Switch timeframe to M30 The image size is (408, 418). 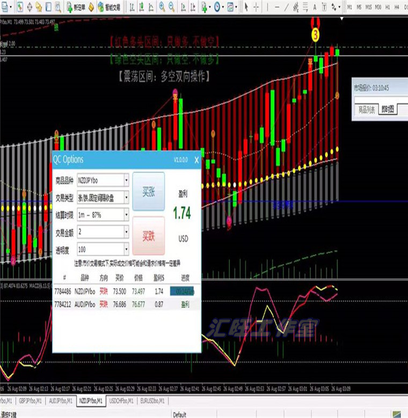(378, 8)
